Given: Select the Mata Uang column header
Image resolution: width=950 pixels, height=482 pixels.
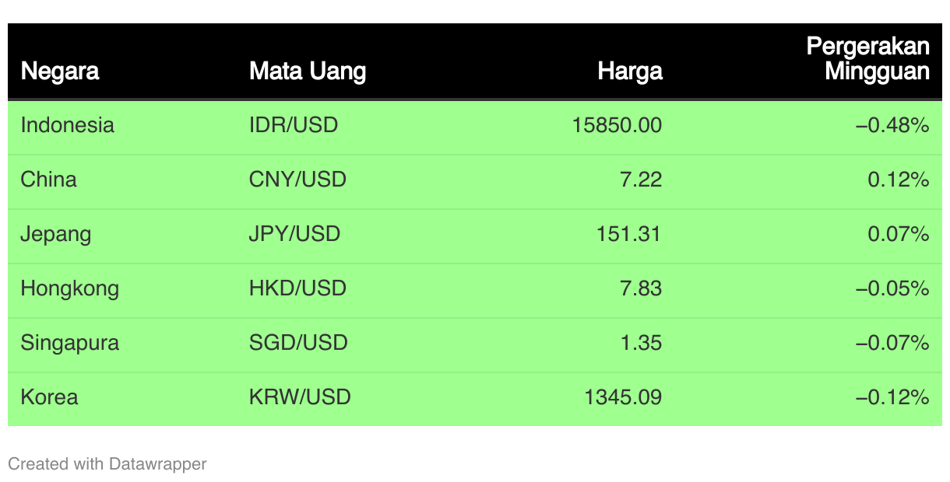Looking at the screenshot, I should pyautogui.click(x=308, y=72).
